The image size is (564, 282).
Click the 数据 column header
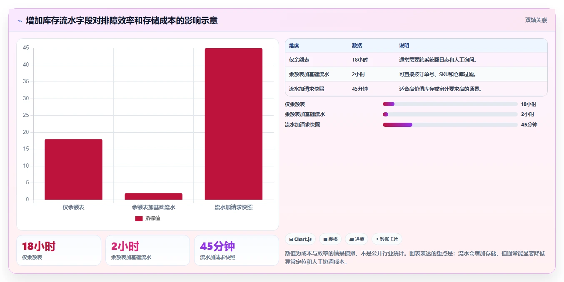(x=357, y=46)
